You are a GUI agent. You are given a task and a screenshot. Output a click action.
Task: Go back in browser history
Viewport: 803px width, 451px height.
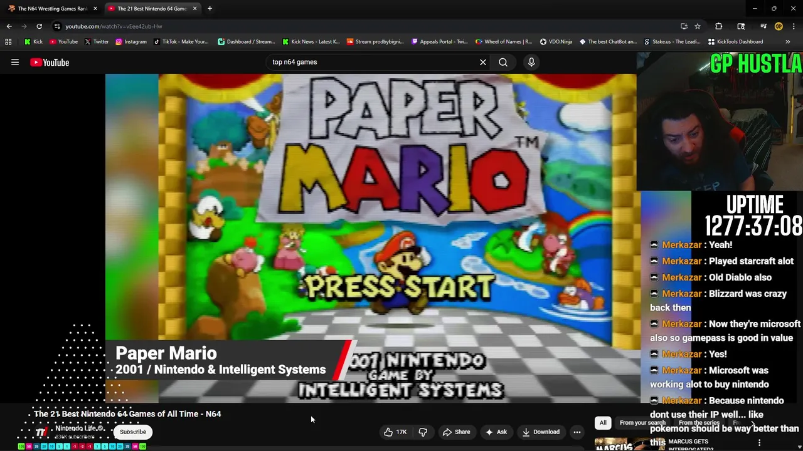(9, 26)
